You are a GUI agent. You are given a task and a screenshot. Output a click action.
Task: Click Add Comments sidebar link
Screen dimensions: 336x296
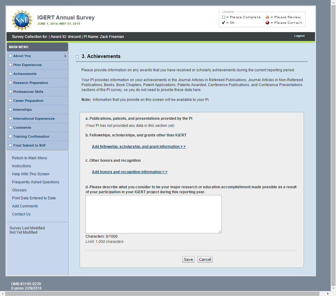25,206
